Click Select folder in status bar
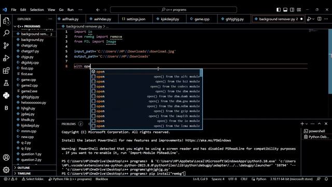 coord(33,179)
